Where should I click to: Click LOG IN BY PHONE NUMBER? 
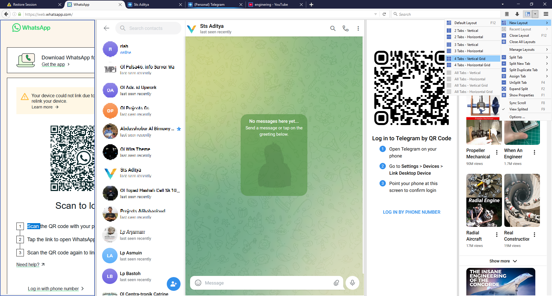411,212
